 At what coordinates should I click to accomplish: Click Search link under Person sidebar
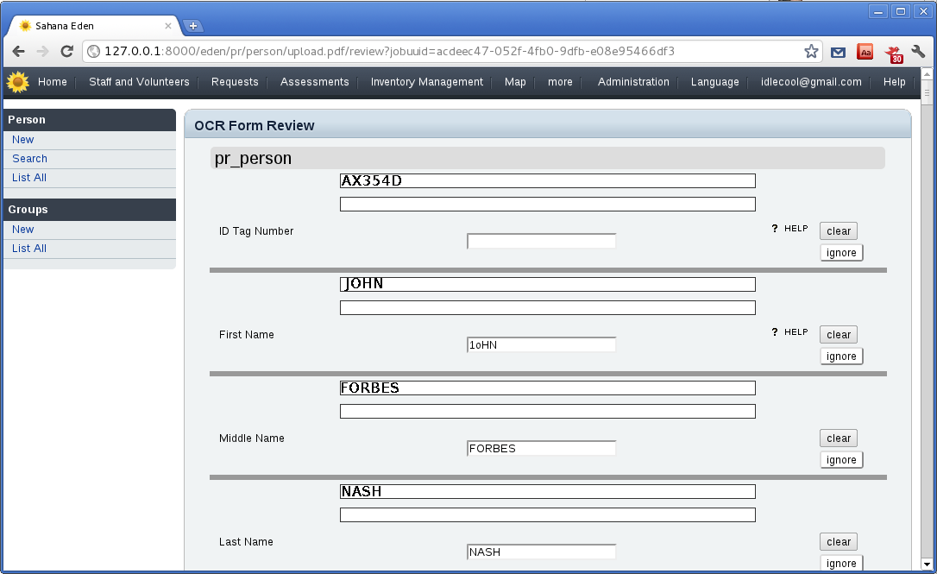coord(29,159)
